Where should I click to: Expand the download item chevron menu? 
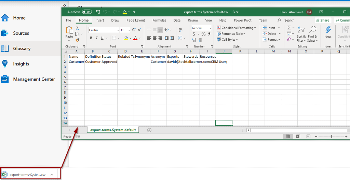[x=52, y=175]
